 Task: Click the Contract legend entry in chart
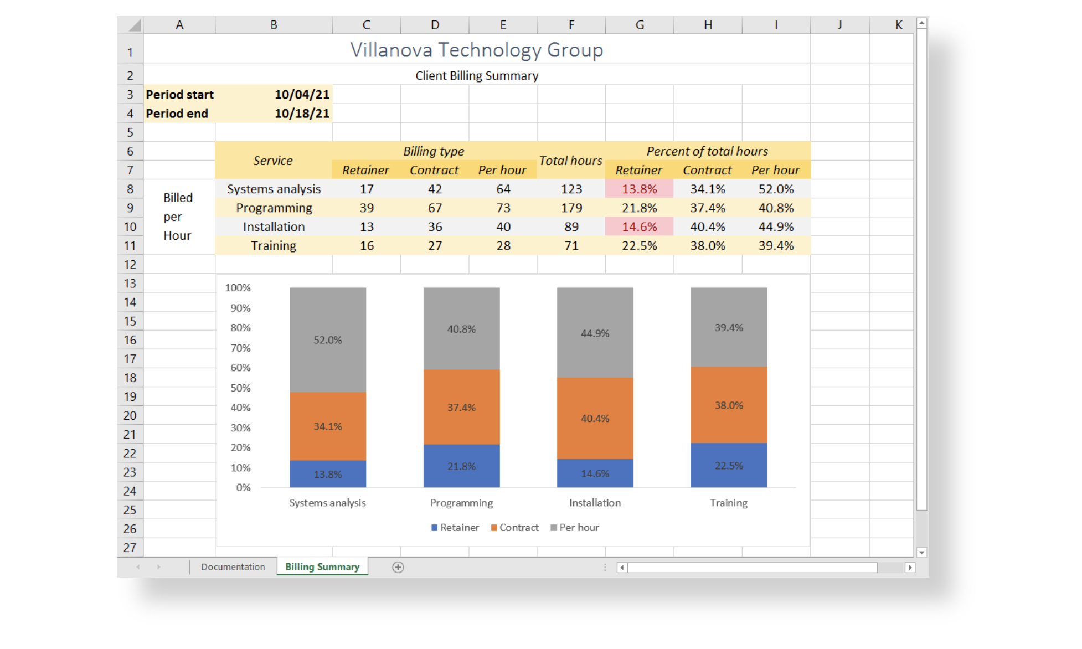[514, 528]
